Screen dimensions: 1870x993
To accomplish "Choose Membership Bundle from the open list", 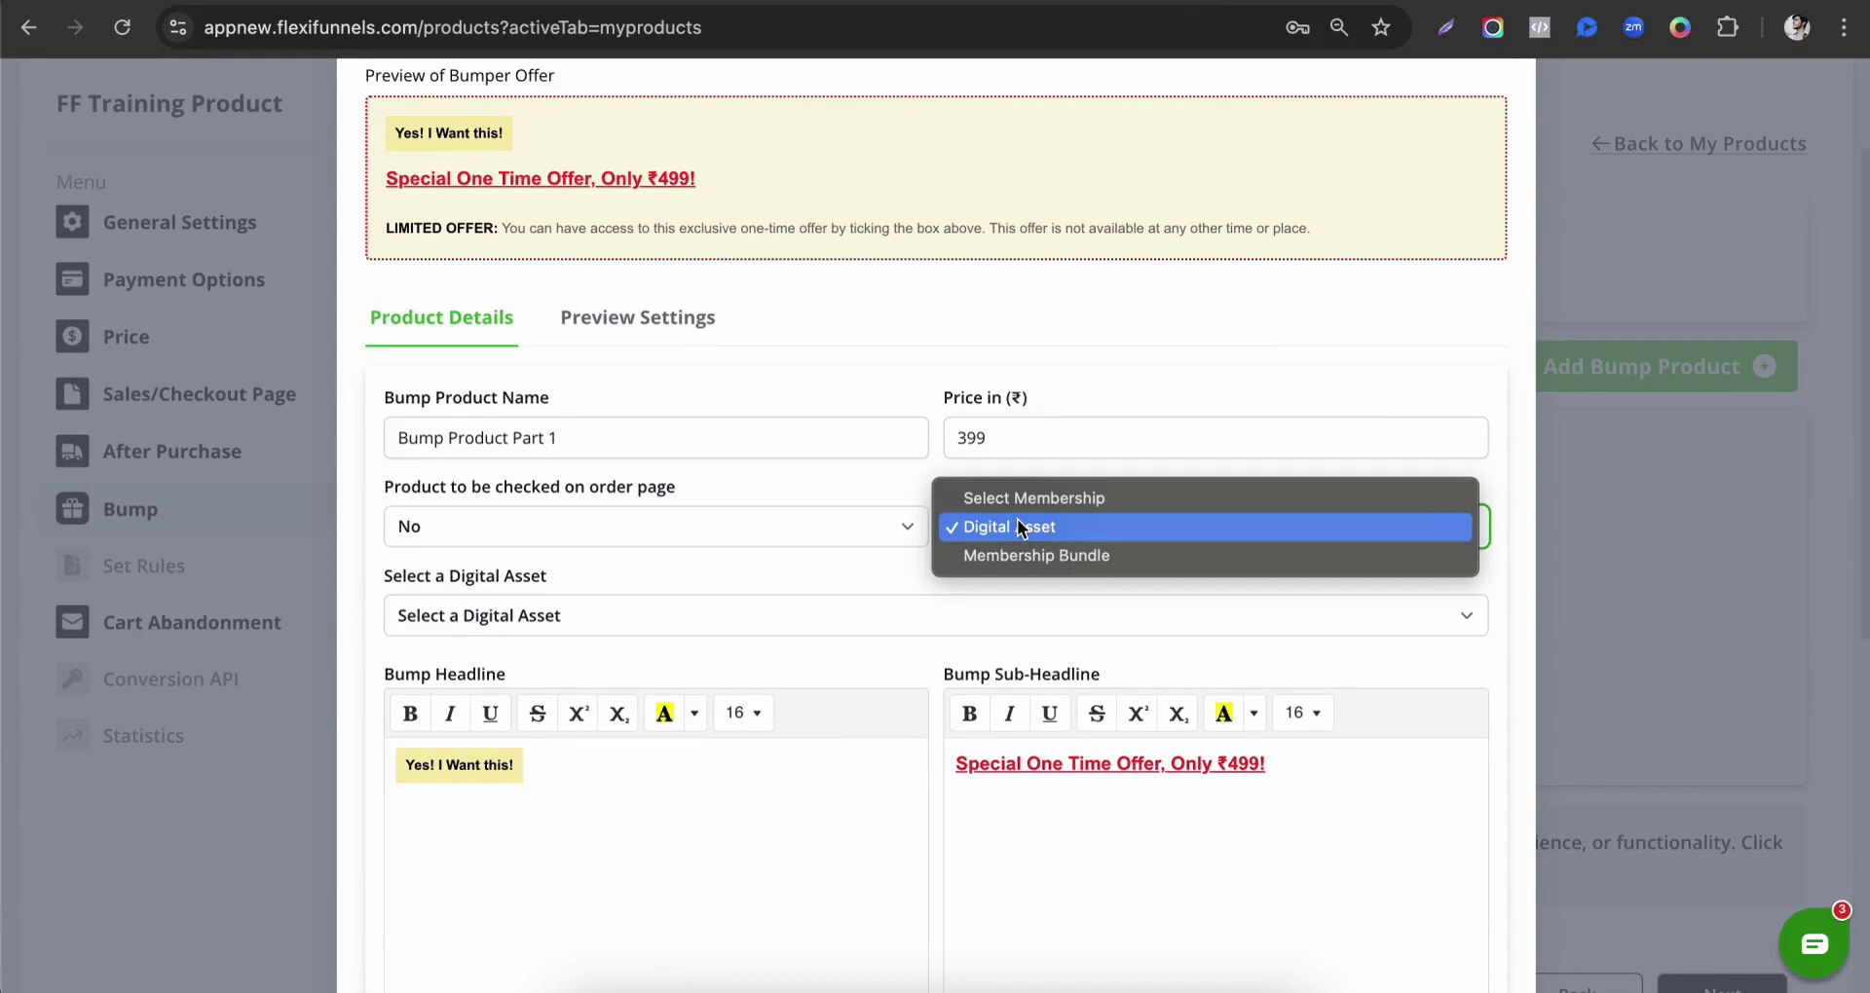I will (1036, 556).
